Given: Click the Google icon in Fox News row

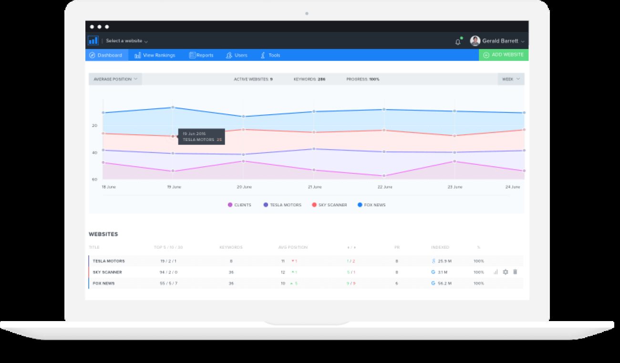Looking at the screenshot, I should pyautogui.click(x=433, y=283).
